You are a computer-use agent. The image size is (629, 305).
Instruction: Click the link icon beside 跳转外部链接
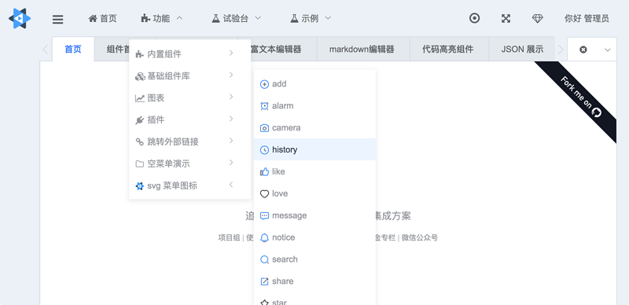click(140, 141)
